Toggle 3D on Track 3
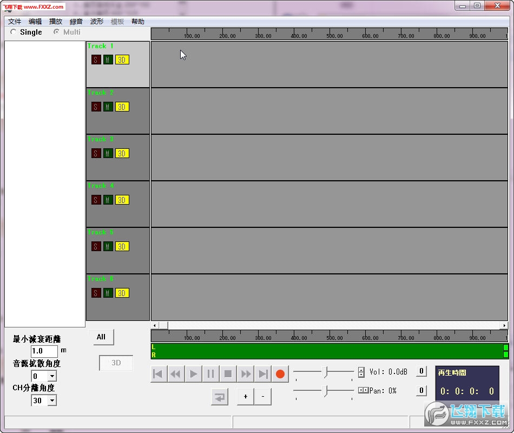 click(x=122, y=153)
